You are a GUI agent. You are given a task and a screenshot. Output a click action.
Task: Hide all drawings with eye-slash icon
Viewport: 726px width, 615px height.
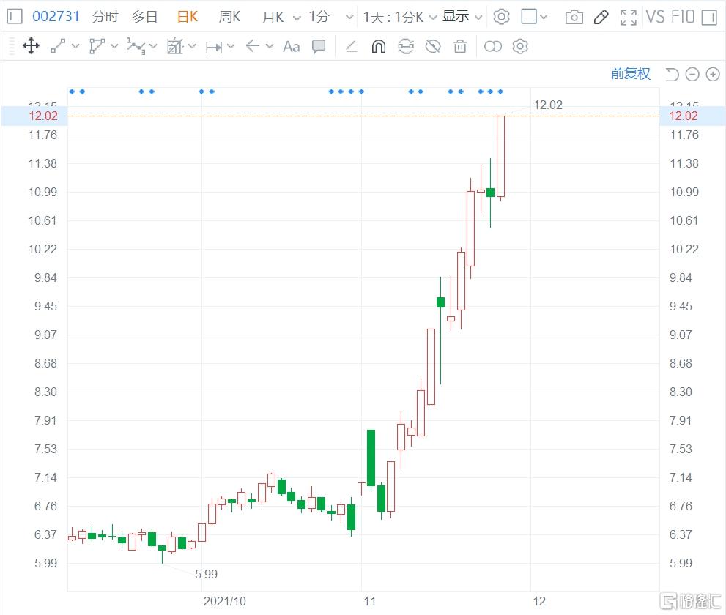pyautogui.click(x=433, y=46)
